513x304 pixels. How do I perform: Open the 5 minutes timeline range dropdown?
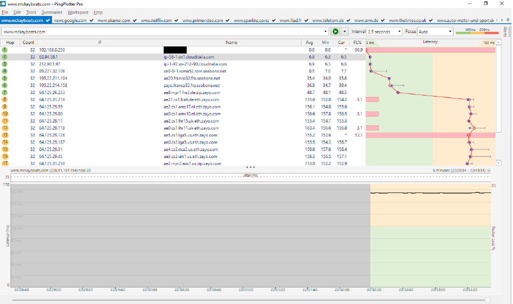(489, 170)
